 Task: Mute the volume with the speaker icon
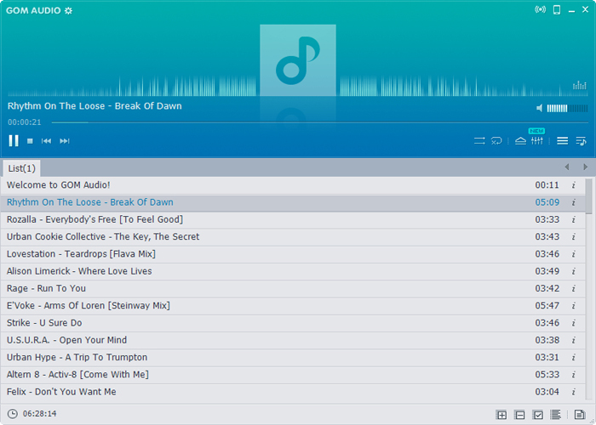click(x=539, y=109)
